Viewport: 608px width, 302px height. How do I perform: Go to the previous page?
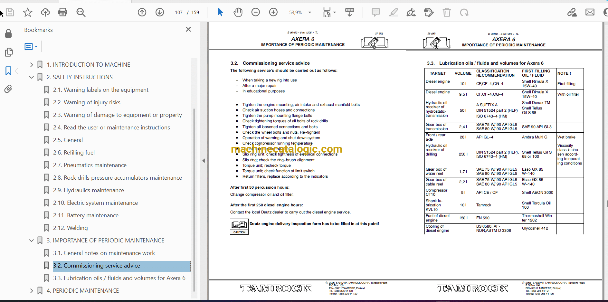pyautogui.click(x=142, y=13)
